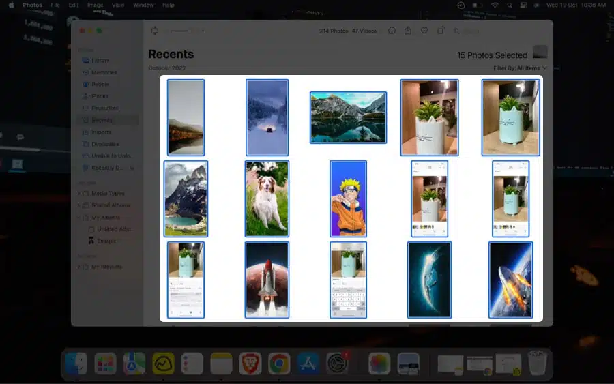The width and height of the screenshot is (614, 384).
Task: Select the landscape mountain lake reflection photo
Action: (x=348, y=117)
